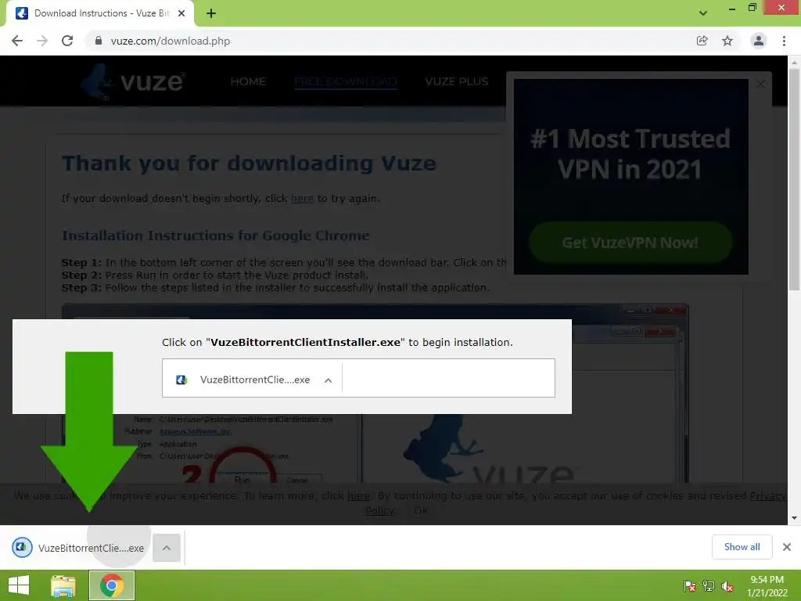Go back to the previous page
This screenshot has height=601, width=801.
click(17, 41)
